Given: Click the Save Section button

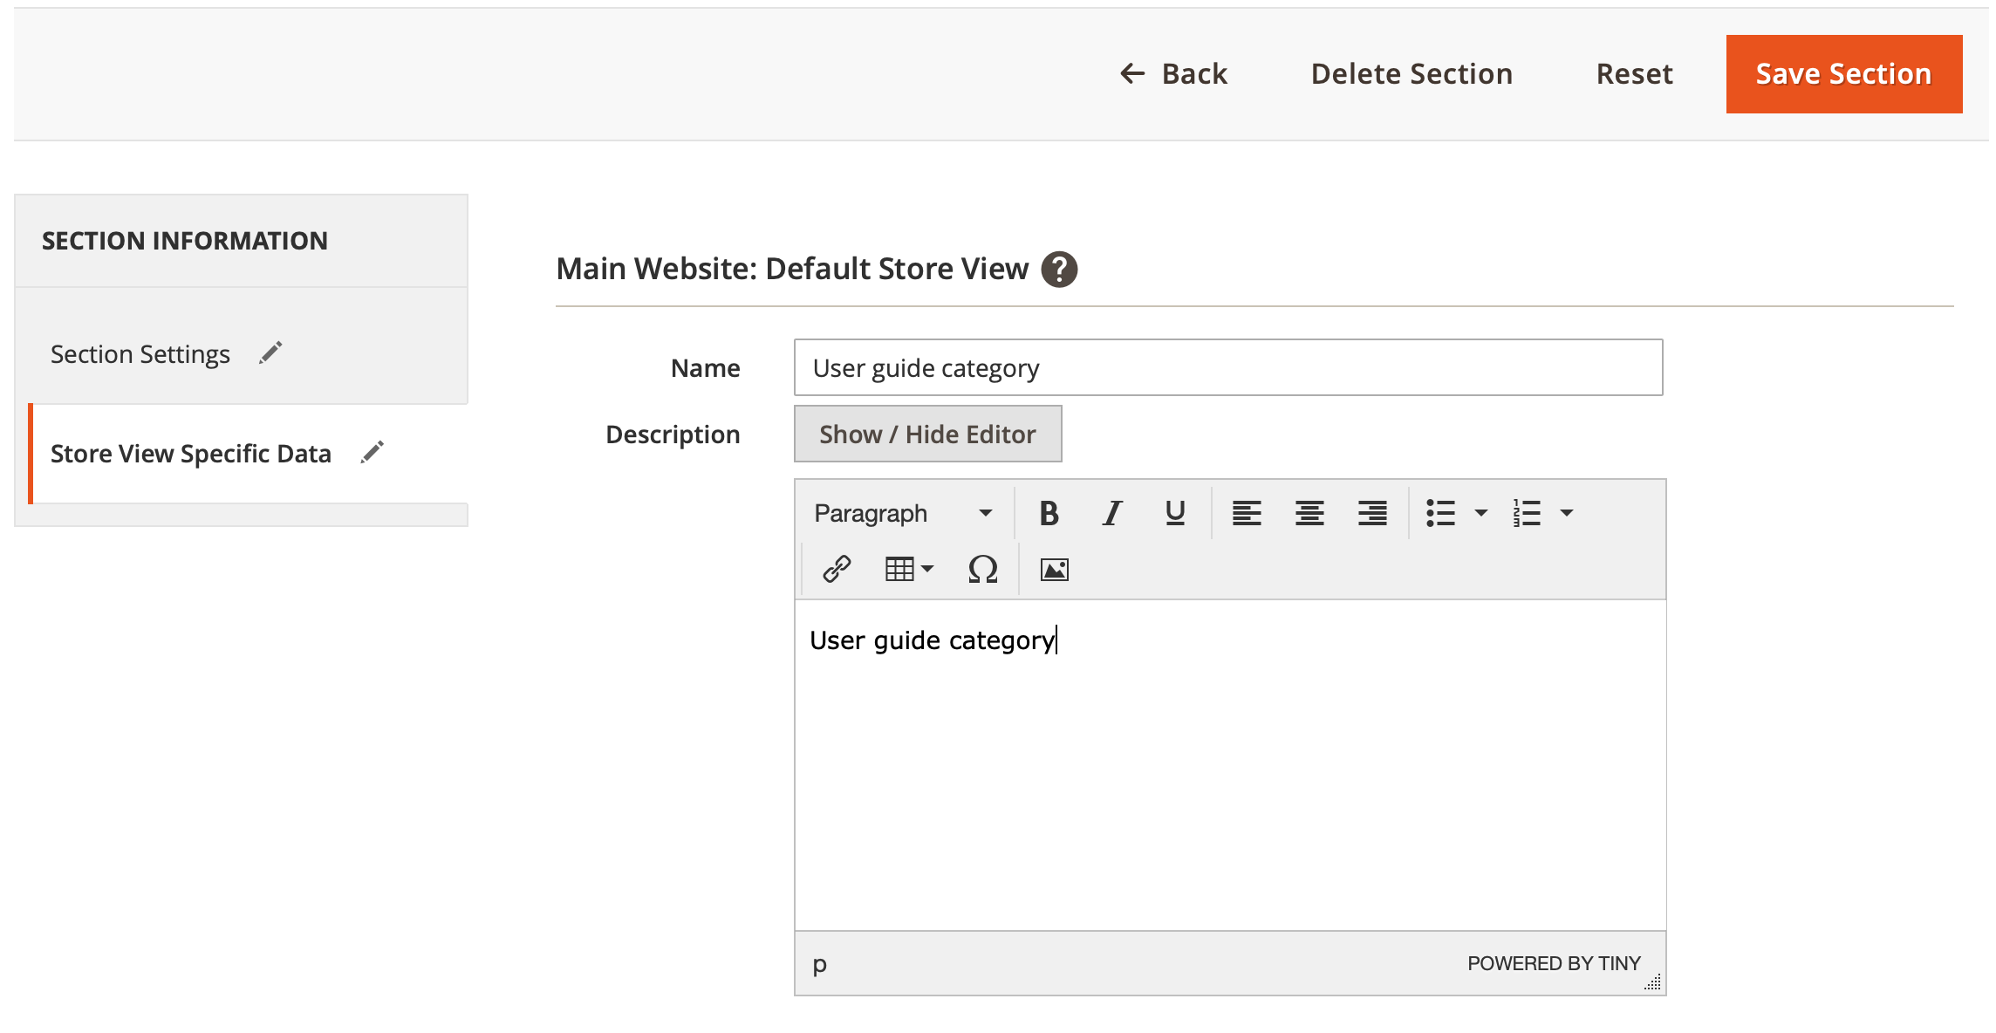Looking at the screenshot, I should click(1844, 74).
